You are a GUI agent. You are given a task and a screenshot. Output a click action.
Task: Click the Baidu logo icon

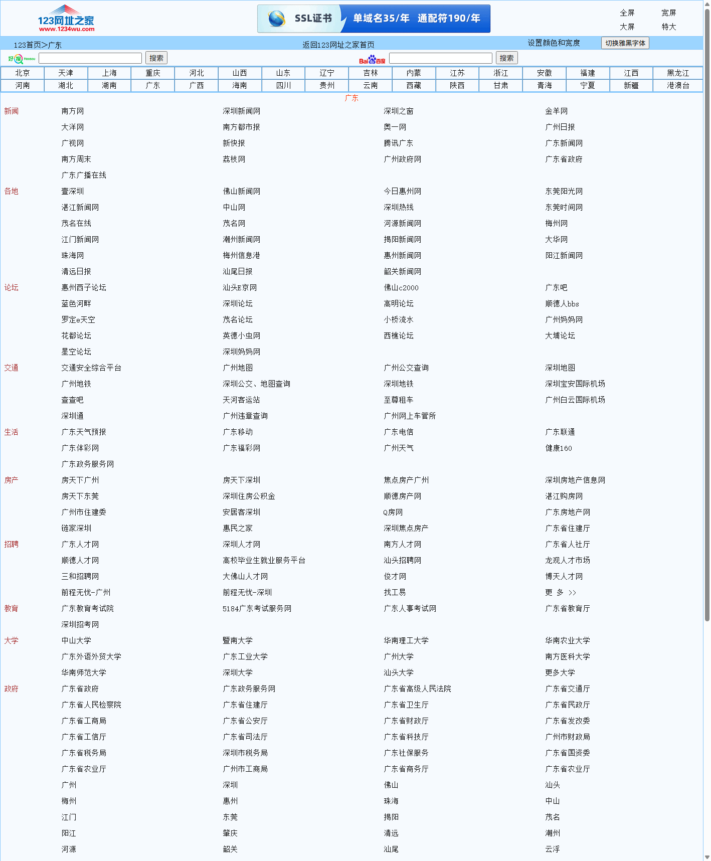[x=372, y=60]
